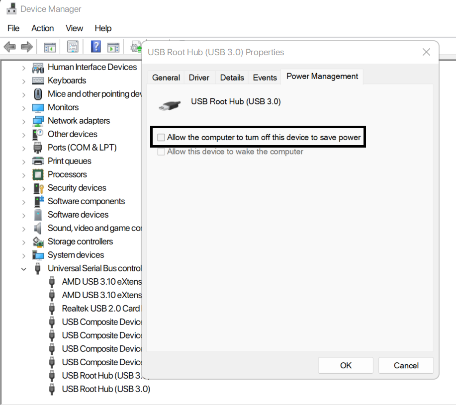The width and height of the screenshot is (456, 405).
Task: Expand the Network adapters node
Action: [24, 120]
